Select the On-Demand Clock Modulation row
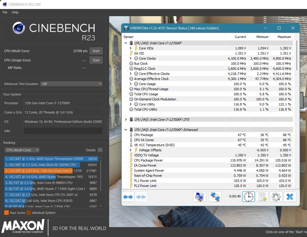The image size is (307, 237). [x=207, y=99]
